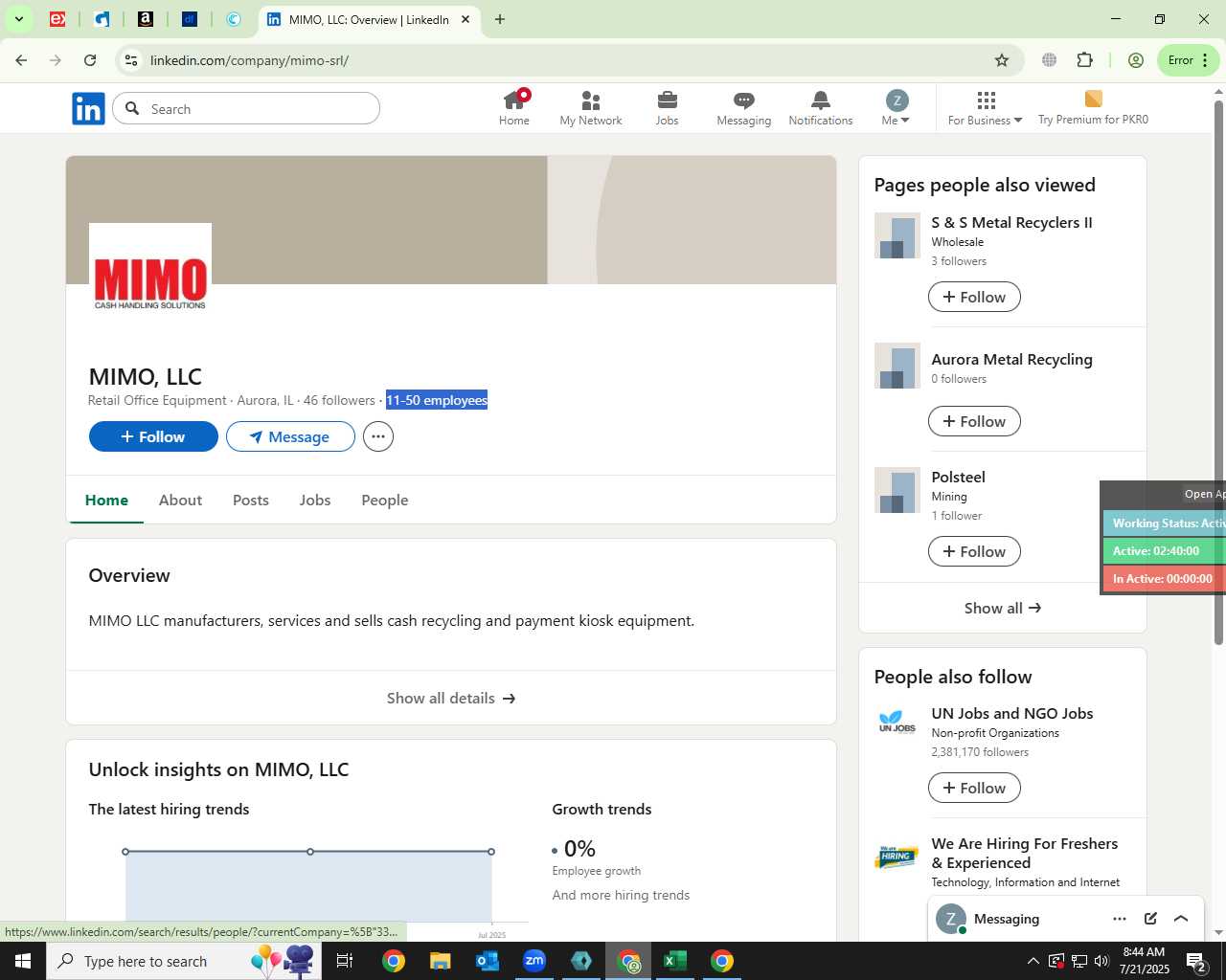Open the tab search dropdown arrow
1226x980 pixels.
pos(18,19)
